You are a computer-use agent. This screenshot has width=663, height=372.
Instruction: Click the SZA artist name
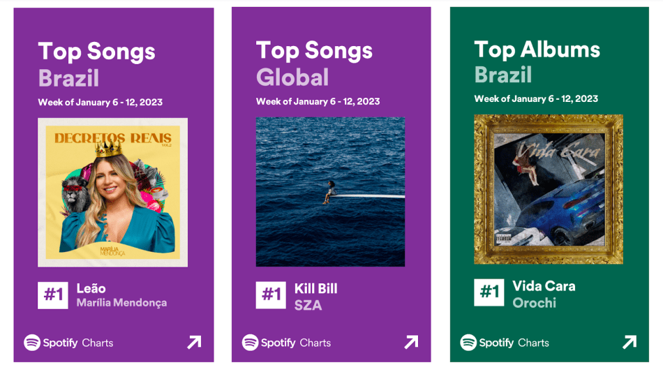tap(308, 304)
